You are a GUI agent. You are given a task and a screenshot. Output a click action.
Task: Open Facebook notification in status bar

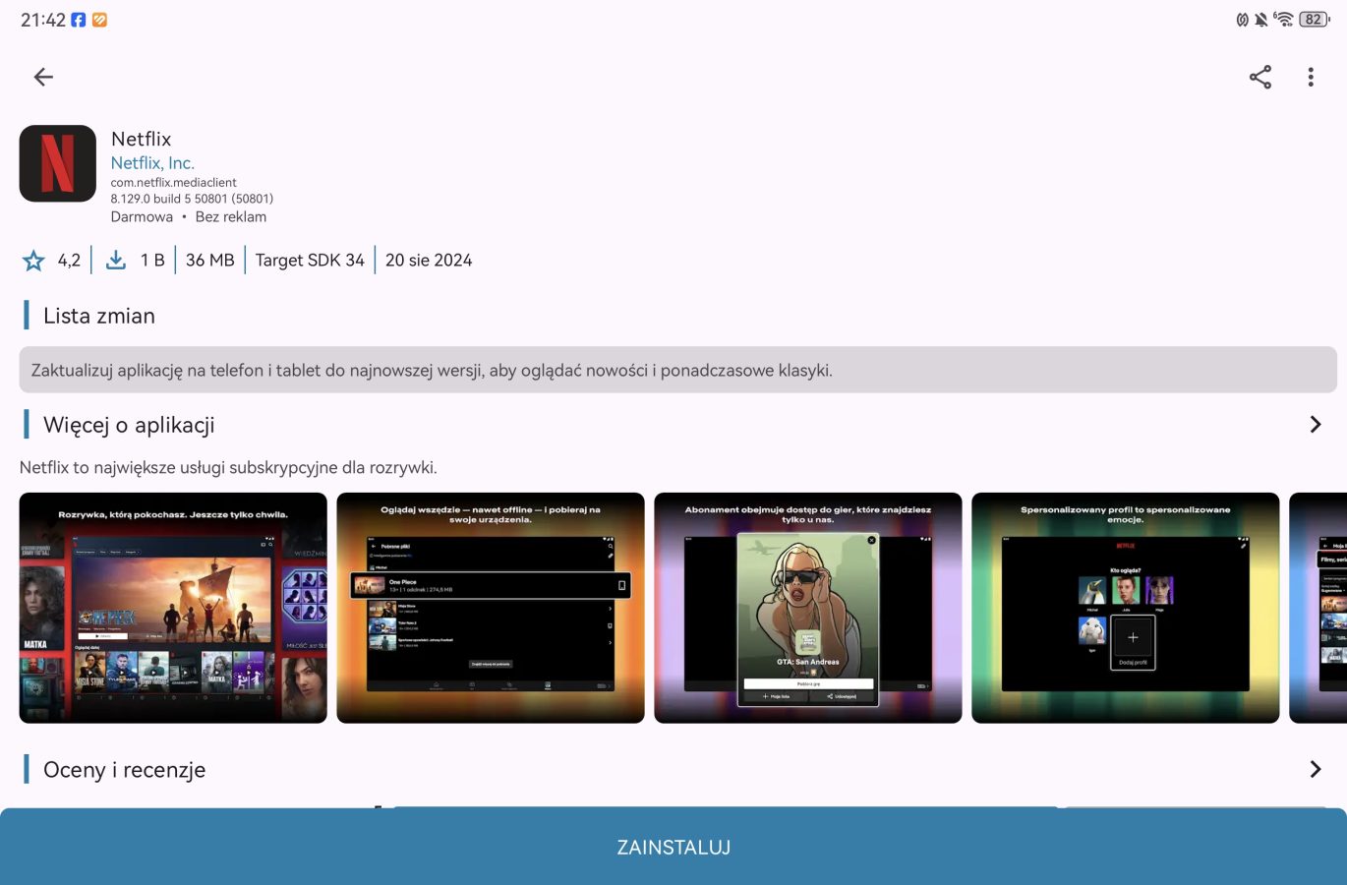tap(79, 20)
